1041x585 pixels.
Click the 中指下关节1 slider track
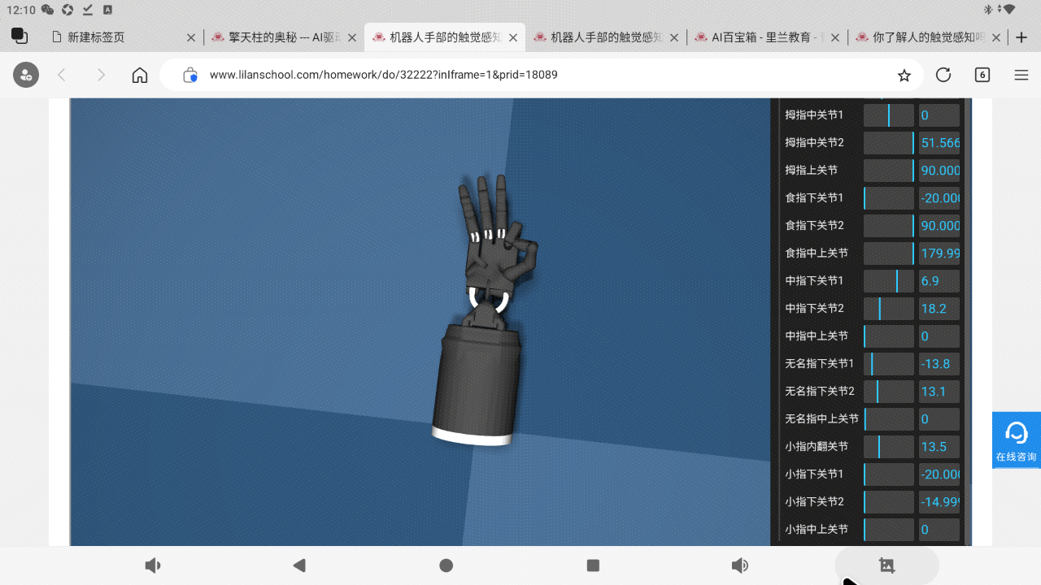tap(888, 281)
